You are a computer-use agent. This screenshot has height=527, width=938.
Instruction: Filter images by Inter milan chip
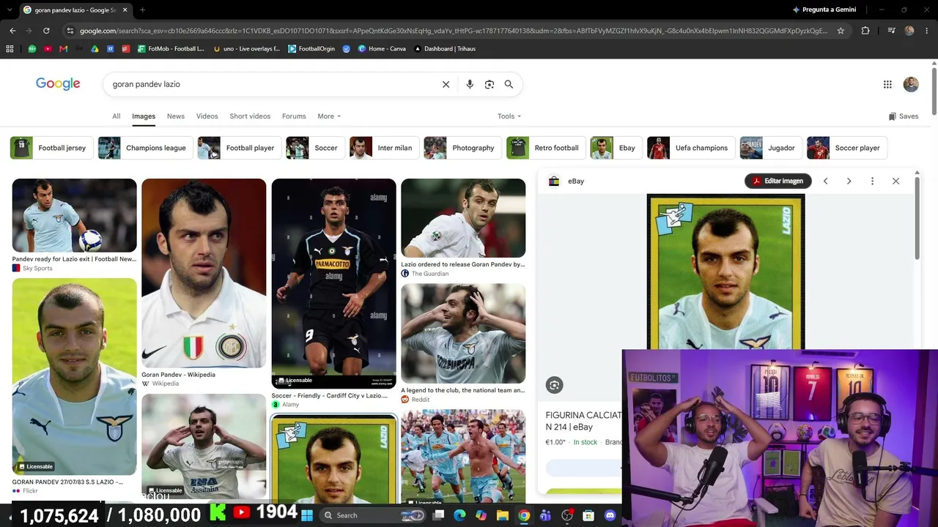click(x=384, y=148)
